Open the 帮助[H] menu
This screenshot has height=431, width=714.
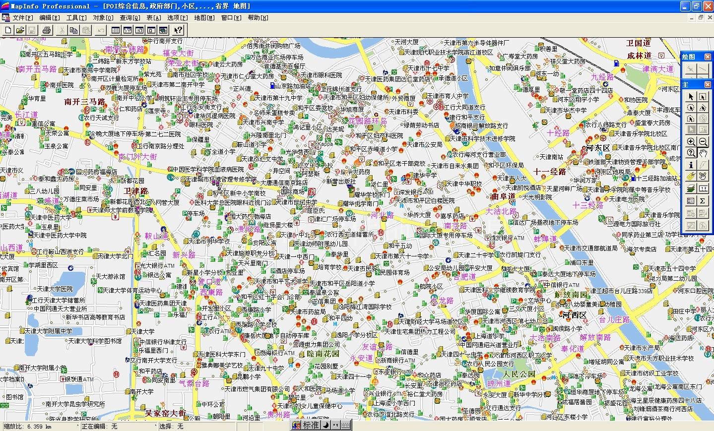(x=258, y=18)
